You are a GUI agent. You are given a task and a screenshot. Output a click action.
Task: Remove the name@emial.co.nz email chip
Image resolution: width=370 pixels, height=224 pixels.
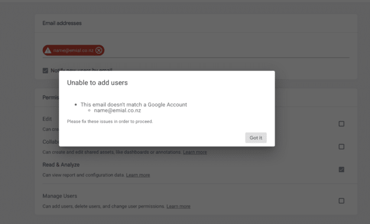click(99, 50)
